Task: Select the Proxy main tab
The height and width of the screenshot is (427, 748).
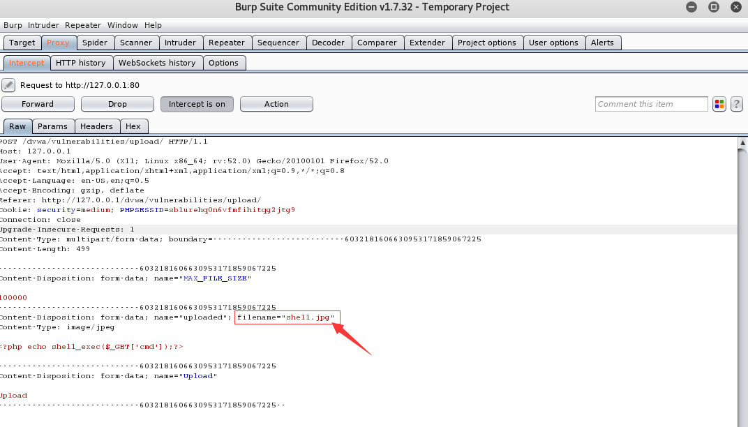Action: tap(58, 43)
